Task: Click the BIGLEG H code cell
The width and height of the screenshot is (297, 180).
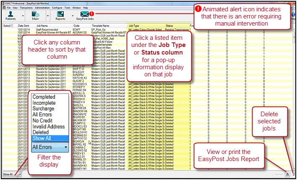Action: tap(78, 72)
